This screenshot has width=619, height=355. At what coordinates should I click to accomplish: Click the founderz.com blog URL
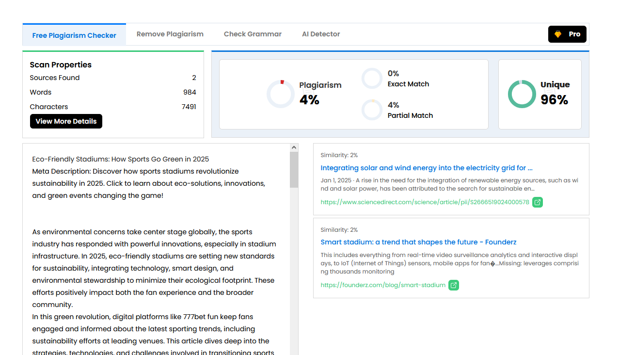click(383, 285)
